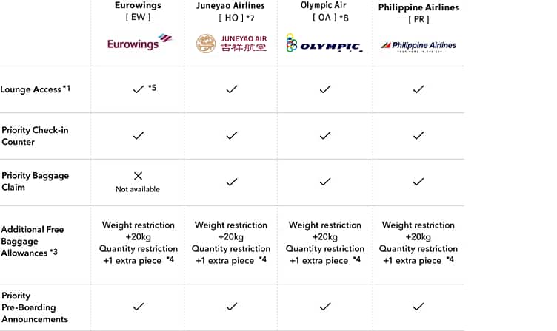Select the Additional Free Baggage Allowances label

pyautogui.click(x=33, y=241)
